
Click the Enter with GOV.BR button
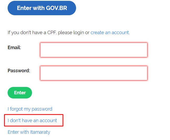pos(42,8)
